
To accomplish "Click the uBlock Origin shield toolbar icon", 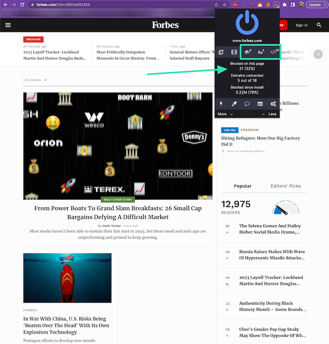I will click(276, 5).
